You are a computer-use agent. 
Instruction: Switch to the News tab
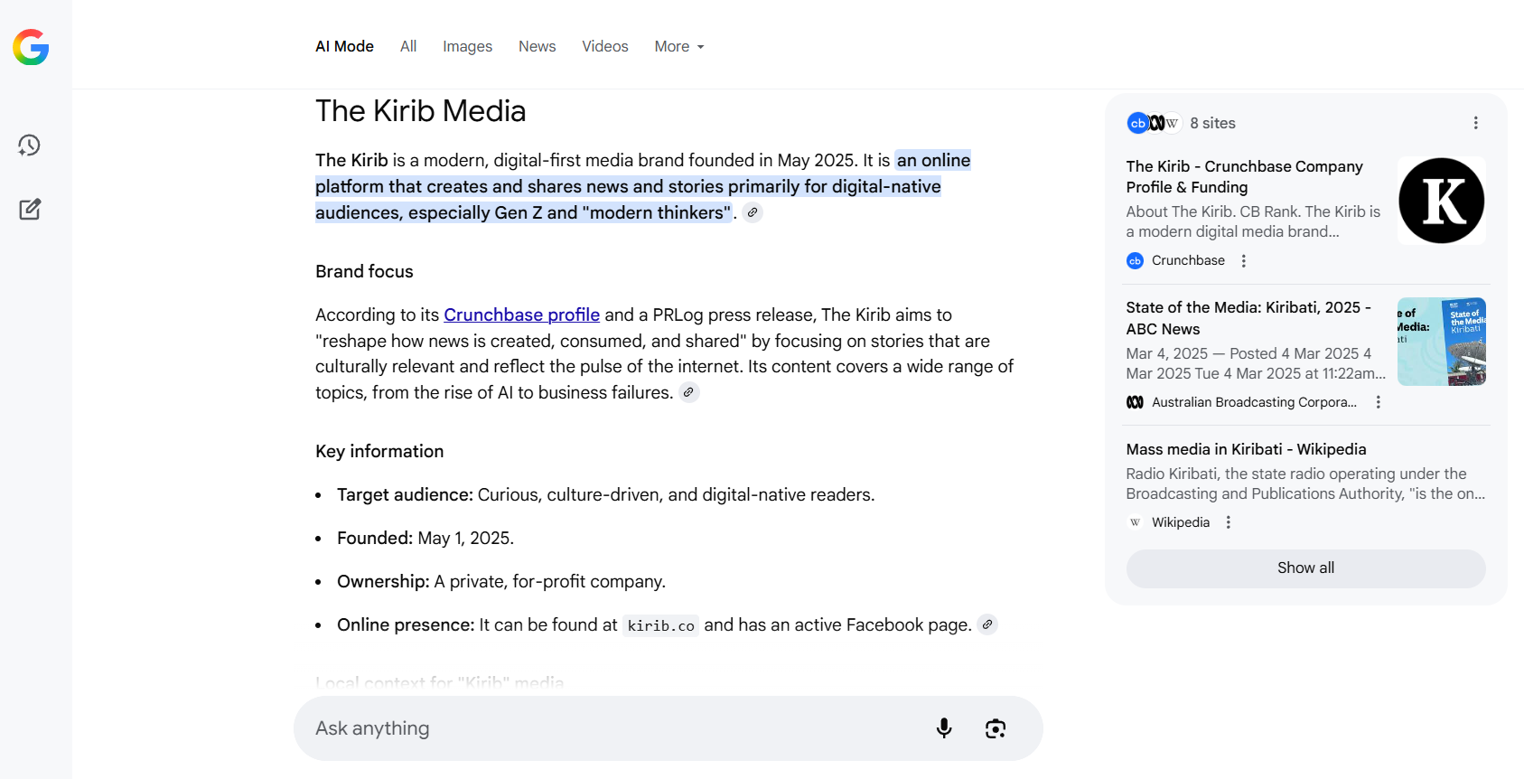click(x=537, y=46)
